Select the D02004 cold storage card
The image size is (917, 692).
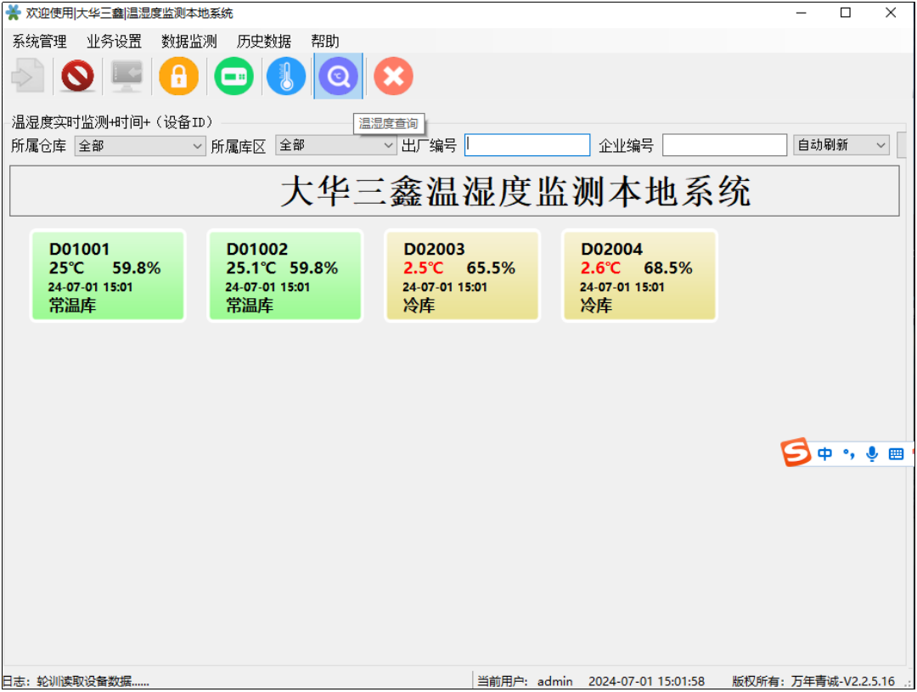click(x=639, y=276)
